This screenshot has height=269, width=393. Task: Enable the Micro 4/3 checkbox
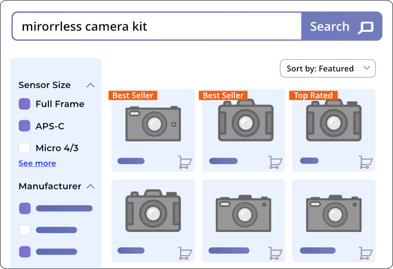[25, 148]
